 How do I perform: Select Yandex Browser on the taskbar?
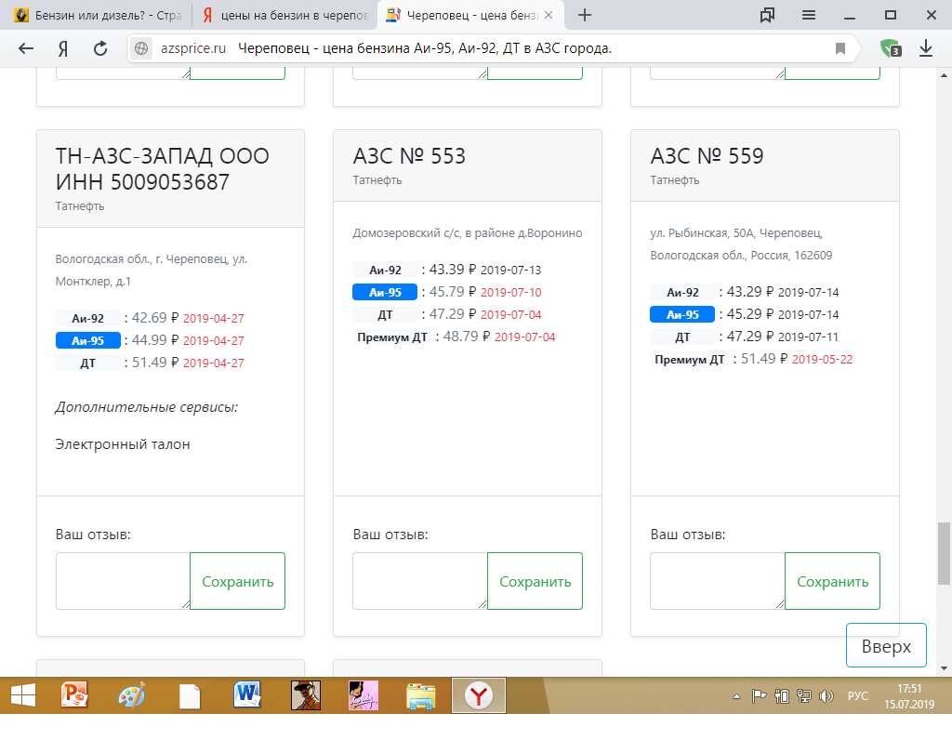[479, 695]
